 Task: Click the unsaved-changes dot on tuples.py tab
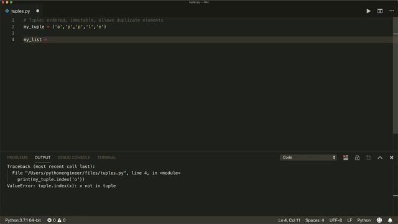click(x=37, y=11)
